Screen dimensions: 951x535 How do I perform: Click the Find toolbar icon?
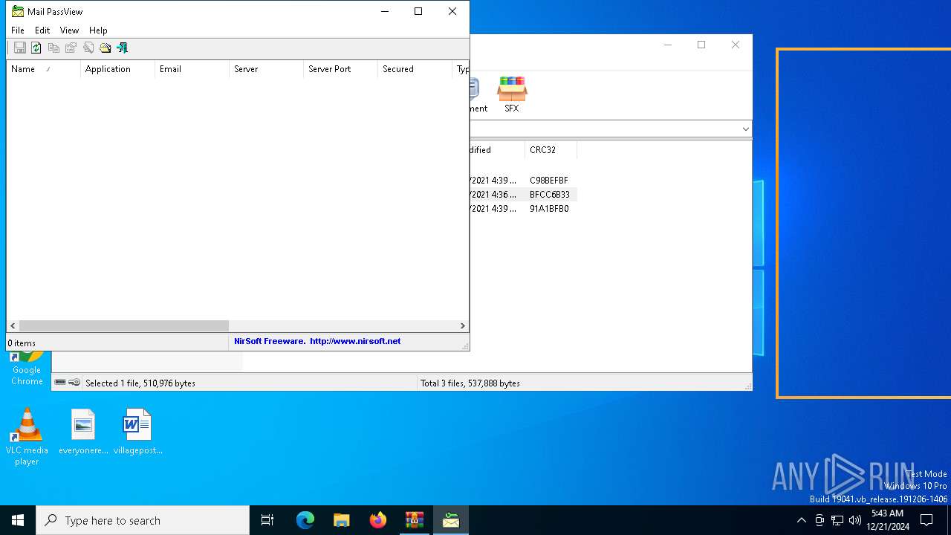(88, 48)
